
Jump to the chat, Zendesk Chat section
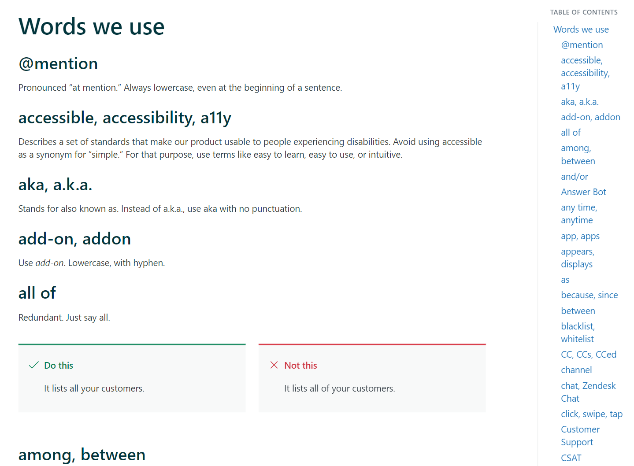pos(588,392)
